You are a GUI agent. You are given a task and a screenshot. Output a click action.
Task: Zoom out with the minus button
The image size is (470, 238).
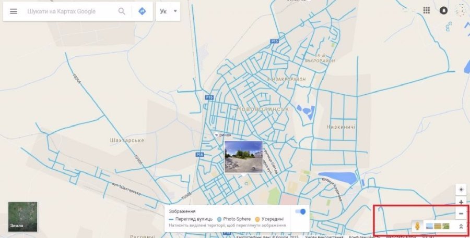461,214
